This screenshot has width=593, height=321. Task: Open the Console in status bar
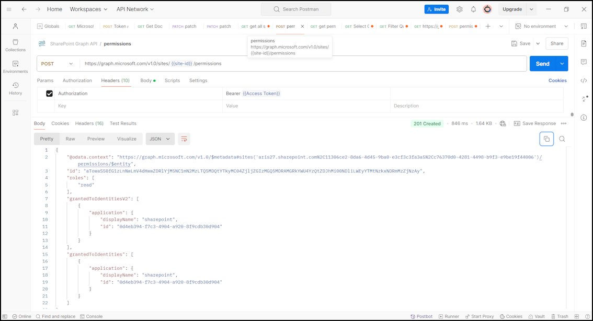pos(91,316)
